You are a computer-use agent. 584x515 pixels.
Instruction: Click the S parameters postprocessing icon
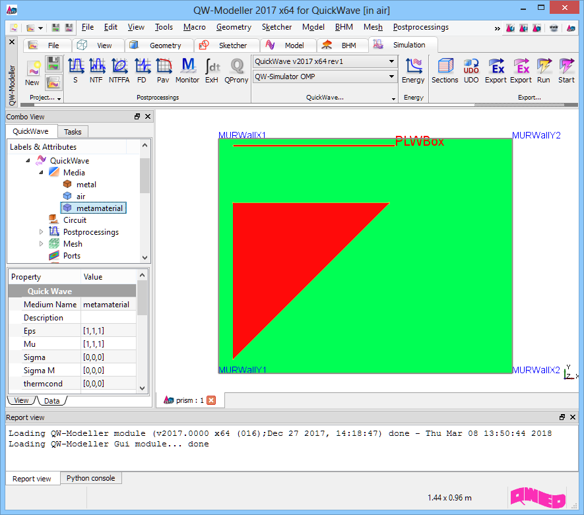pos(75,70)
